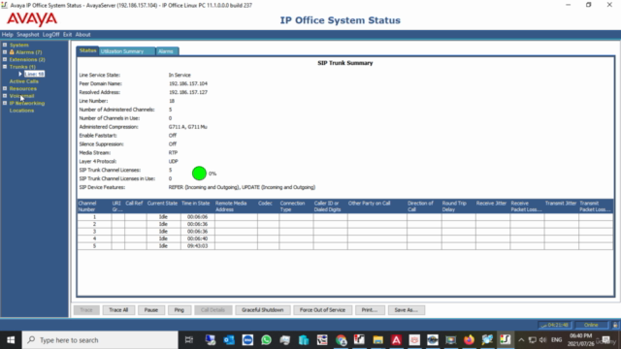This screenshot has width=621, height=349.
Task: Click the alarm bell icon beside Alarms (7)
Action: click(x=12, y=52)
